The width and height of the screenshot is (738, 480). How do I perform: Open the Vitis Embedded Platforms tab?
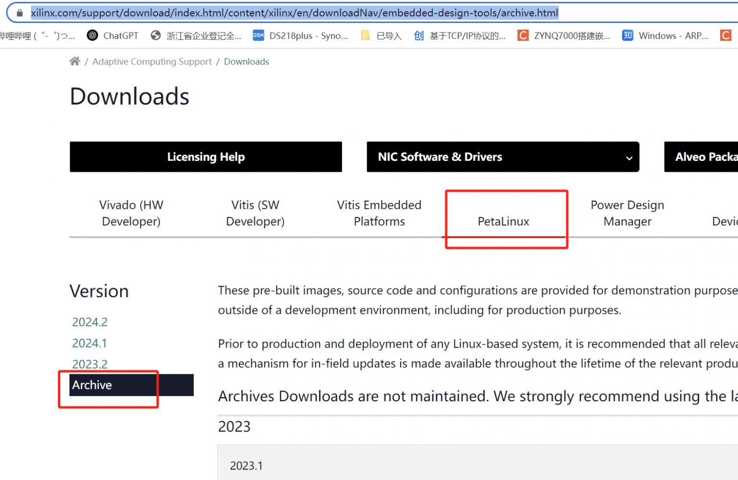coord(379,213)
